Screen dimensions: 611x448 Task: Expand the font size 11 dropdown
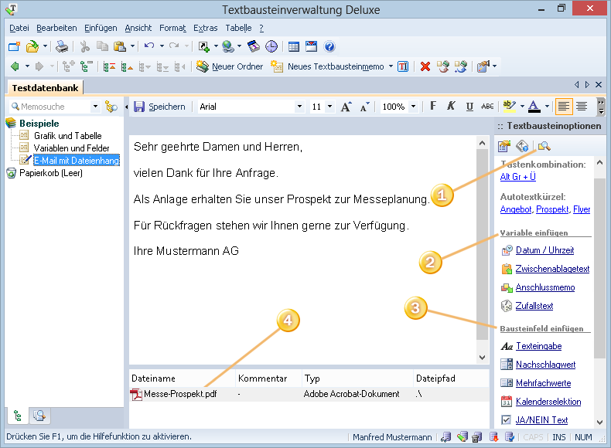(x=329, y=107)
